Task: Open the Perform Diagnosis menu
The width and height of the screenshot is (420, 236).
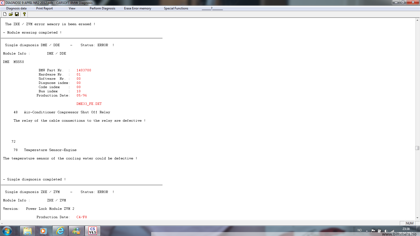Action: [x=102, y=8]
